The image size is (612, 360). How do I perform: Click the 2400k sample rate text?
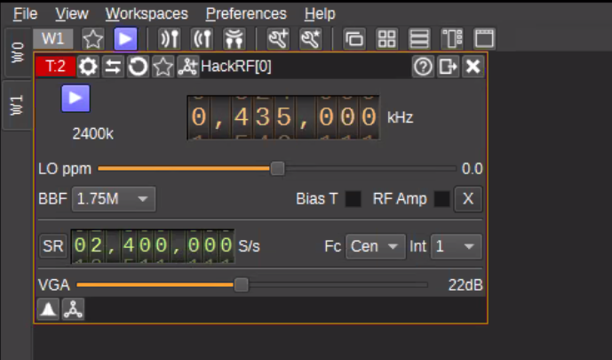tap(93, 134)
